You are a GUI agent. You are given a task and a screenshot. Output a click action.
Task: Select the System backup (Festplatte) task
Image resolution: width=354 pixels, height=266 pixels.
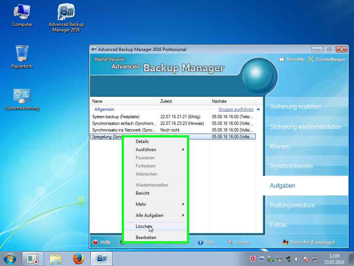(x=116, y=117)
